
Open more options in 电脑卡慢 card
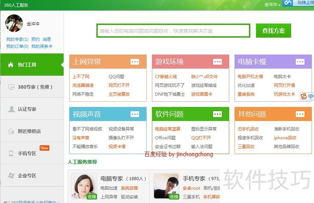pos(300,62)
